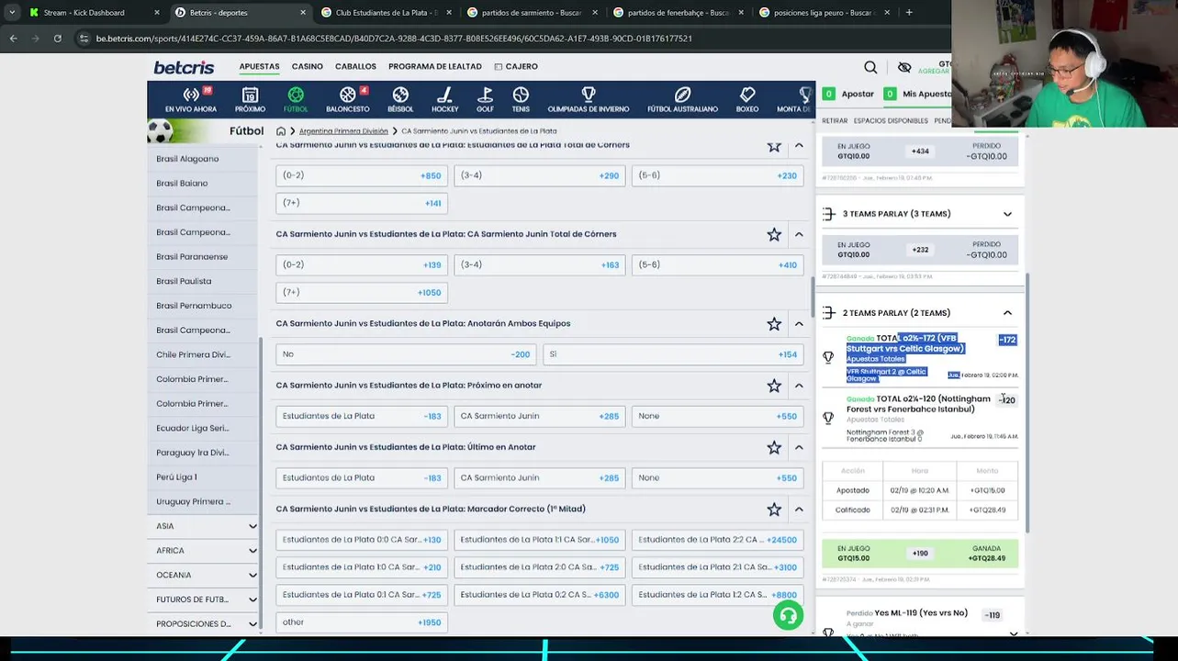Open the Casino menu tab
This screenshot has width=1178, height=661.
pyautogui.click(x=308, y=67)
